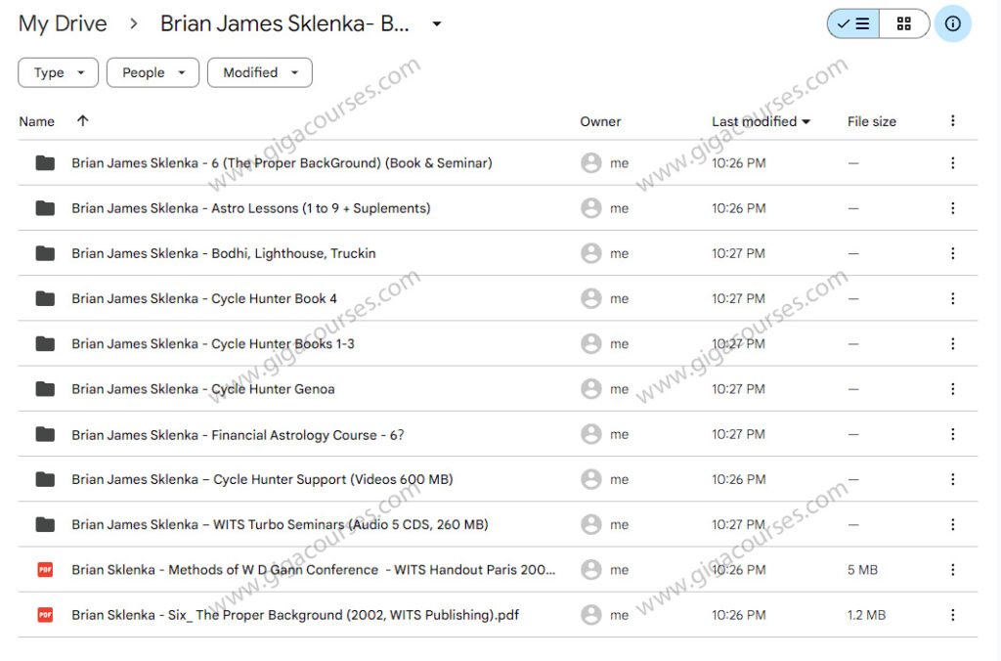Switch to grid layout view
This screenshot has width=1001, height=661.
(x=904, y=24)
